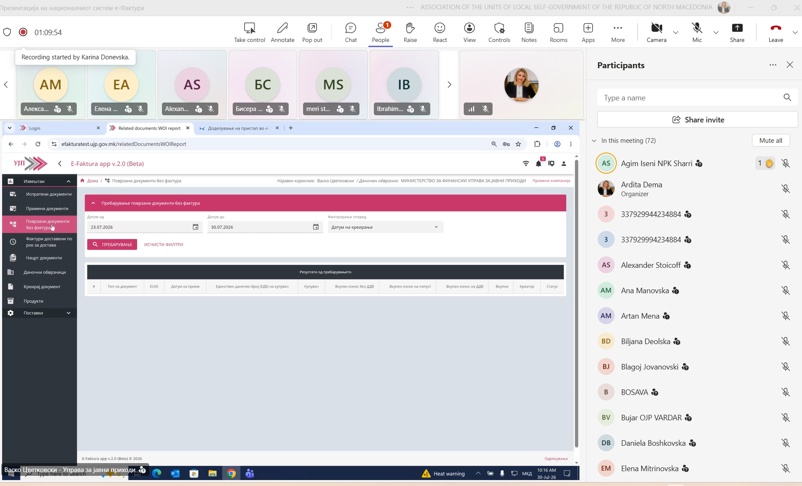Image resolution: width=802 pixels, height=486 pixels.
Task: Switch to the Login browser tab
Action: [60, 128]
